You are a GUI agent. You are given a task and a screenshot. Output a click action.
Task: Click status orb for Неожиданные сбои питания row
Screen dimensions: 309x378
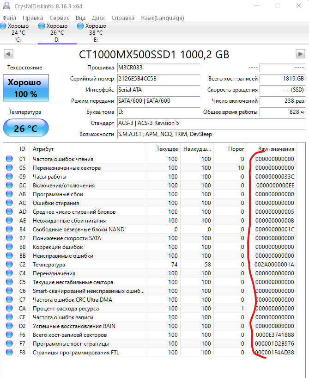(x=9, y=220)
